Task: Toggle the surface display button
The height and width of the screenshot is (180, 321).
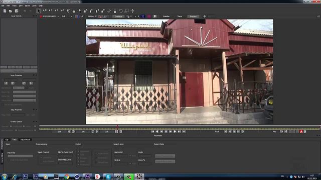Action: pyautogui.click(x=143, y=16)
